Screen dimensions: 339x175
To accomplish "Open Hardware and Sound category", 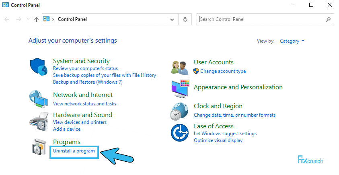I will pos(82,115).
